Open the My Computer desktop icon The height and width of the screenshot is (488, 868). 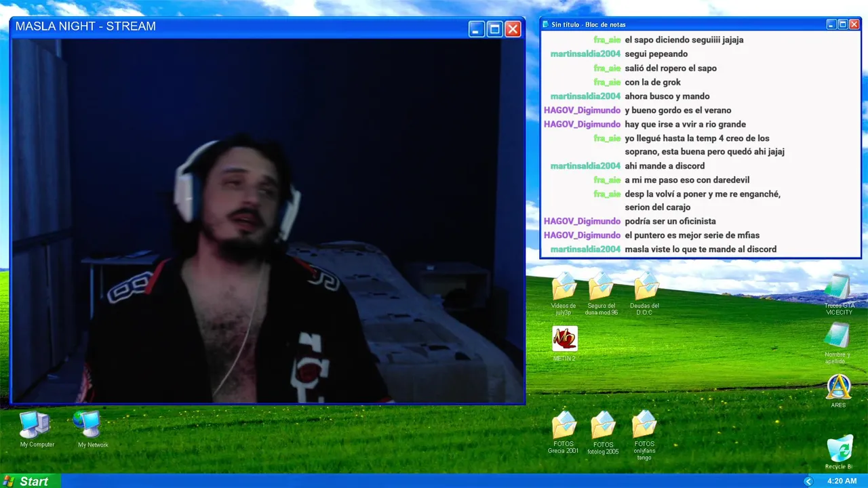pos(37,428)
